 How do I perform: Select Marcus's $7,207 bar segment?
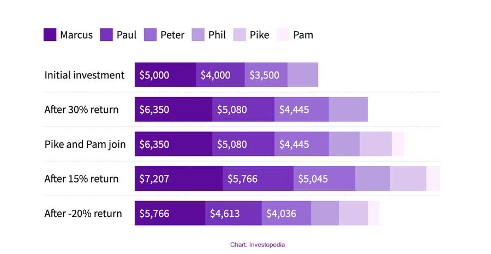(x=178, y=179)
